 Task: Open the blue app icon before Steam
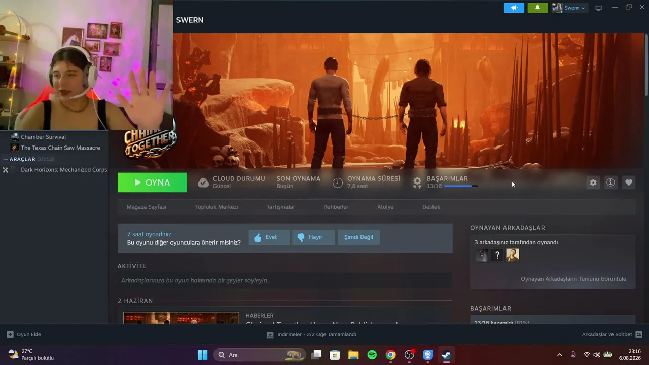pyautogui.click(x=428, y=355)
